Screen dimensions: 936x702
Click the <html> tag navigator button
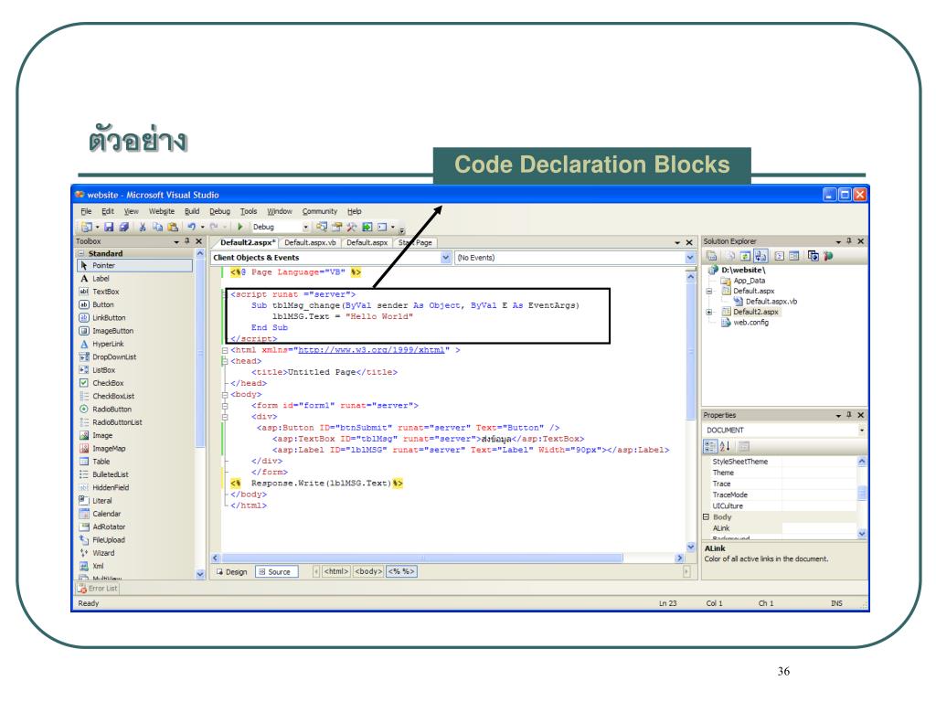pos(336,572)
